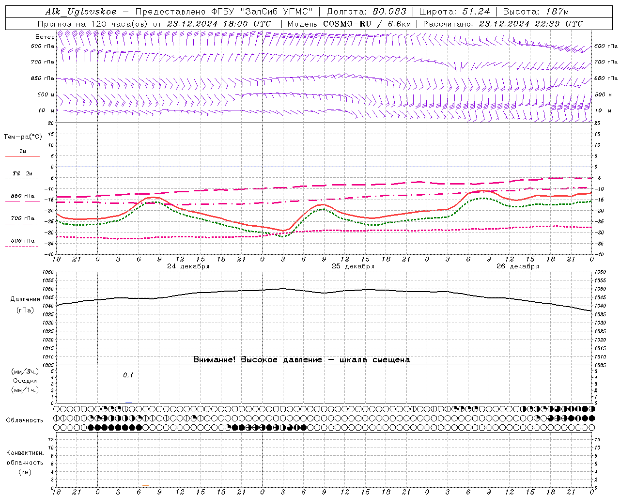Click the Давление panel label
Screen dimensions: 620x496
click(25, 299)
